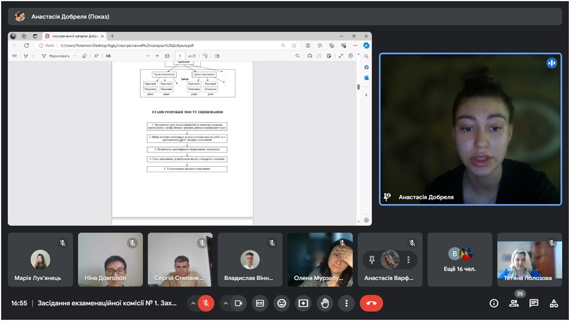Show the participants list with 25 people
Viewport: 570px width, 321px height.
point(514,303)
